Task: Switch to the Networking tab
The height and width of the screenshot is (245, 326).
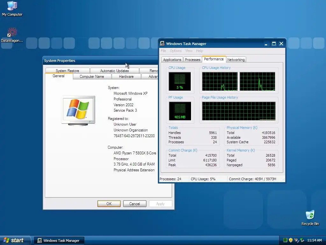Action: pos(236,60)
